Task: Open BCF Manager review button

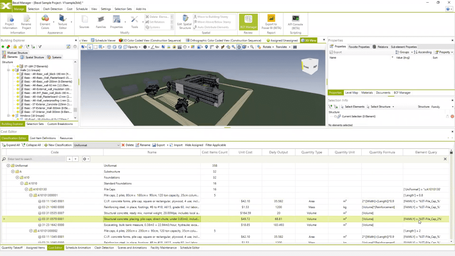Action: coord(248,22)
